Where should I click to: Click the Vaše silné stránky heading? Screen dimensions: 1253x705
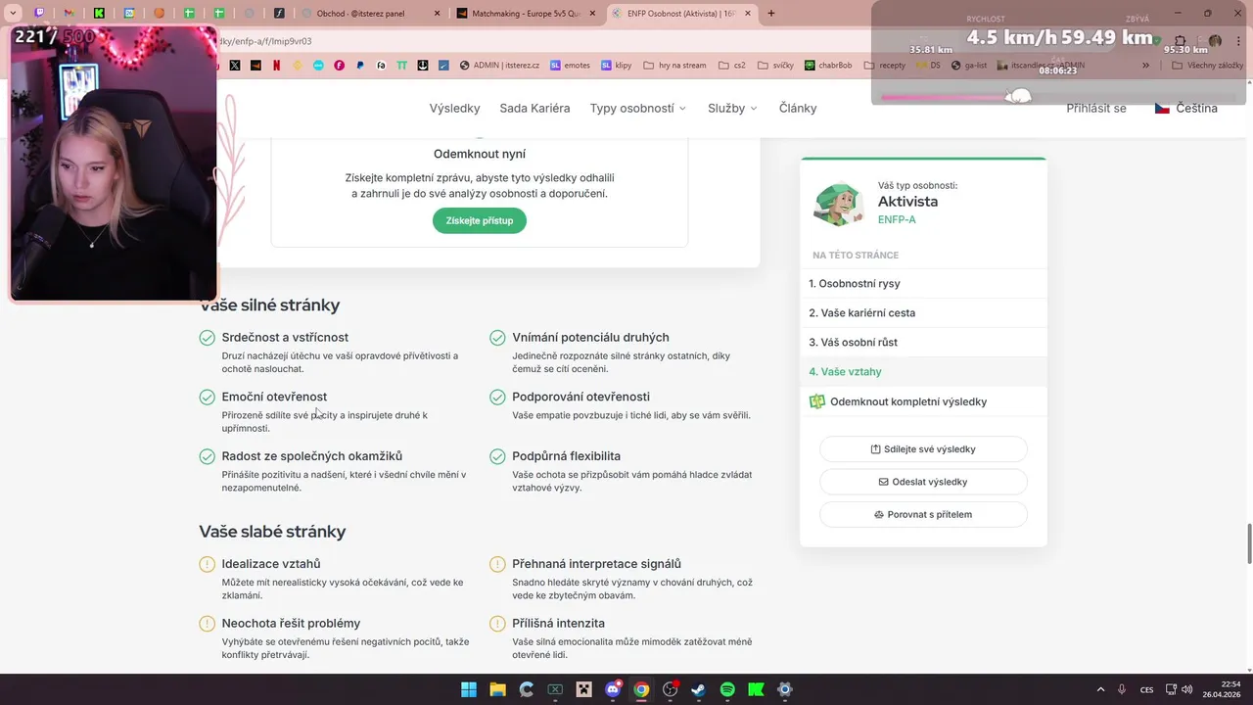269,305
